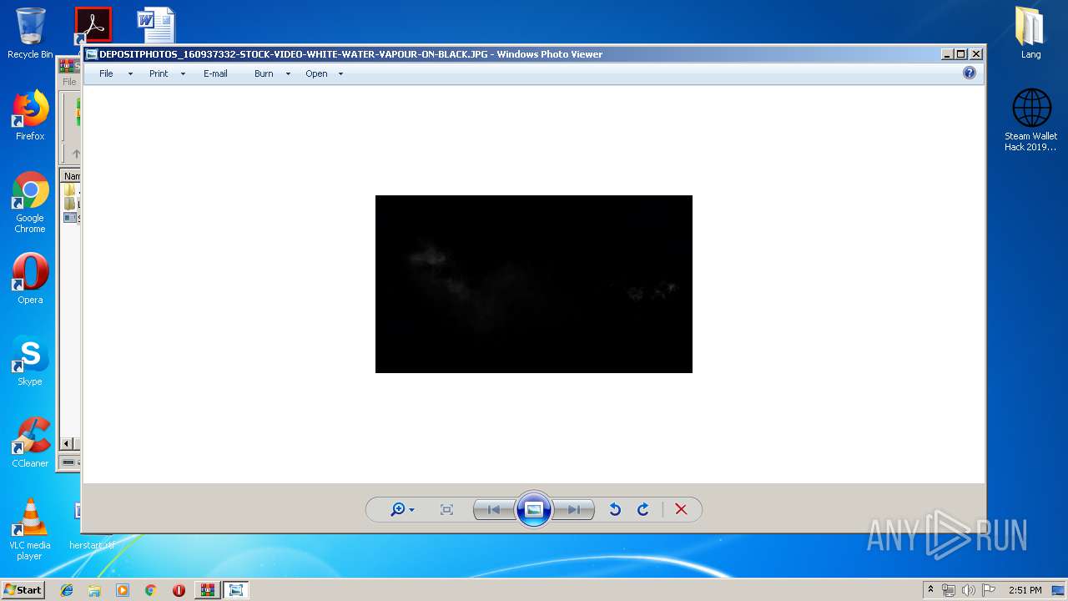
Task: Click the fit to window icon
Action: 446,509
